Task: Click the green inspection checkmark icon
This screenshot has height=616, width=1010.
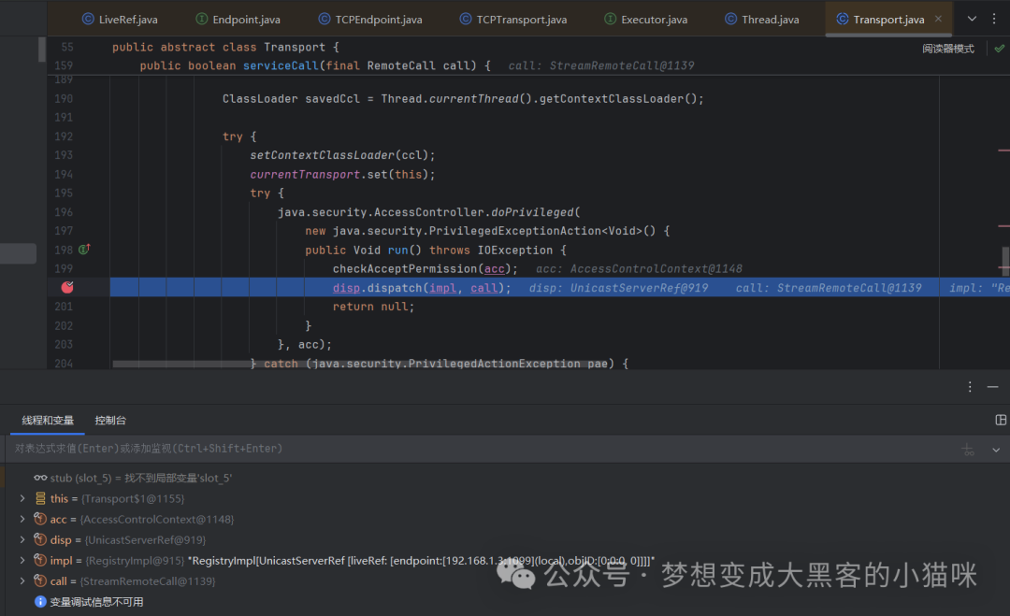Action: click(x=999, y=49)
